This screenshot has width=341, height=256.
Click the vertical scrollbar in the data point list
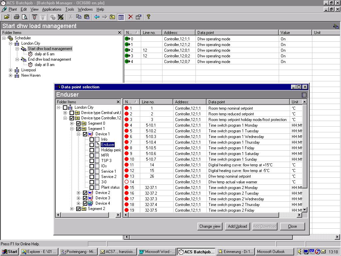click(x=304, y=146)
